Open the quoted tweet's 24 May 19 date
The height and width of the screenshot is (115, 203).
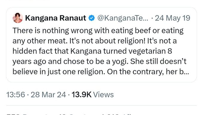click(173, 18)
